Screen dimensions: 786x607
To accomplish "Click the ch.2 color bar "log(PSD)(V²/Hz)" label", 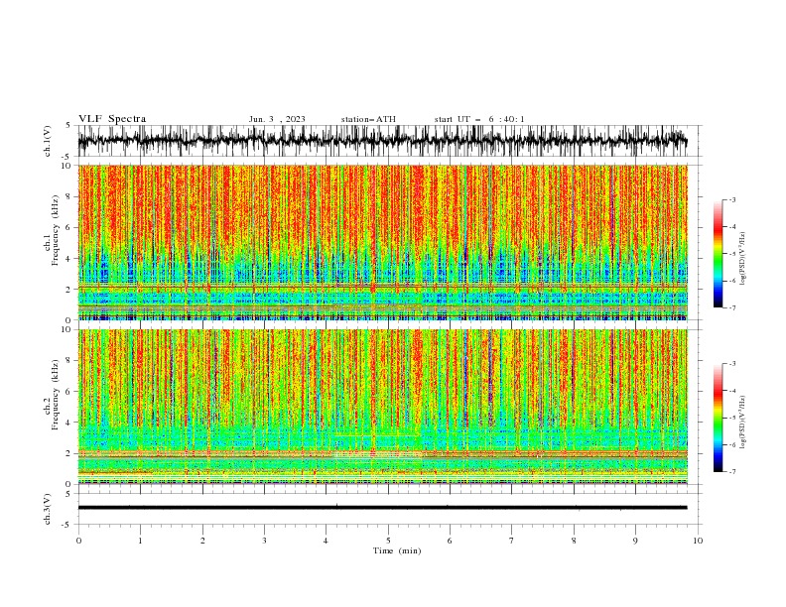I will coord(742,422).
